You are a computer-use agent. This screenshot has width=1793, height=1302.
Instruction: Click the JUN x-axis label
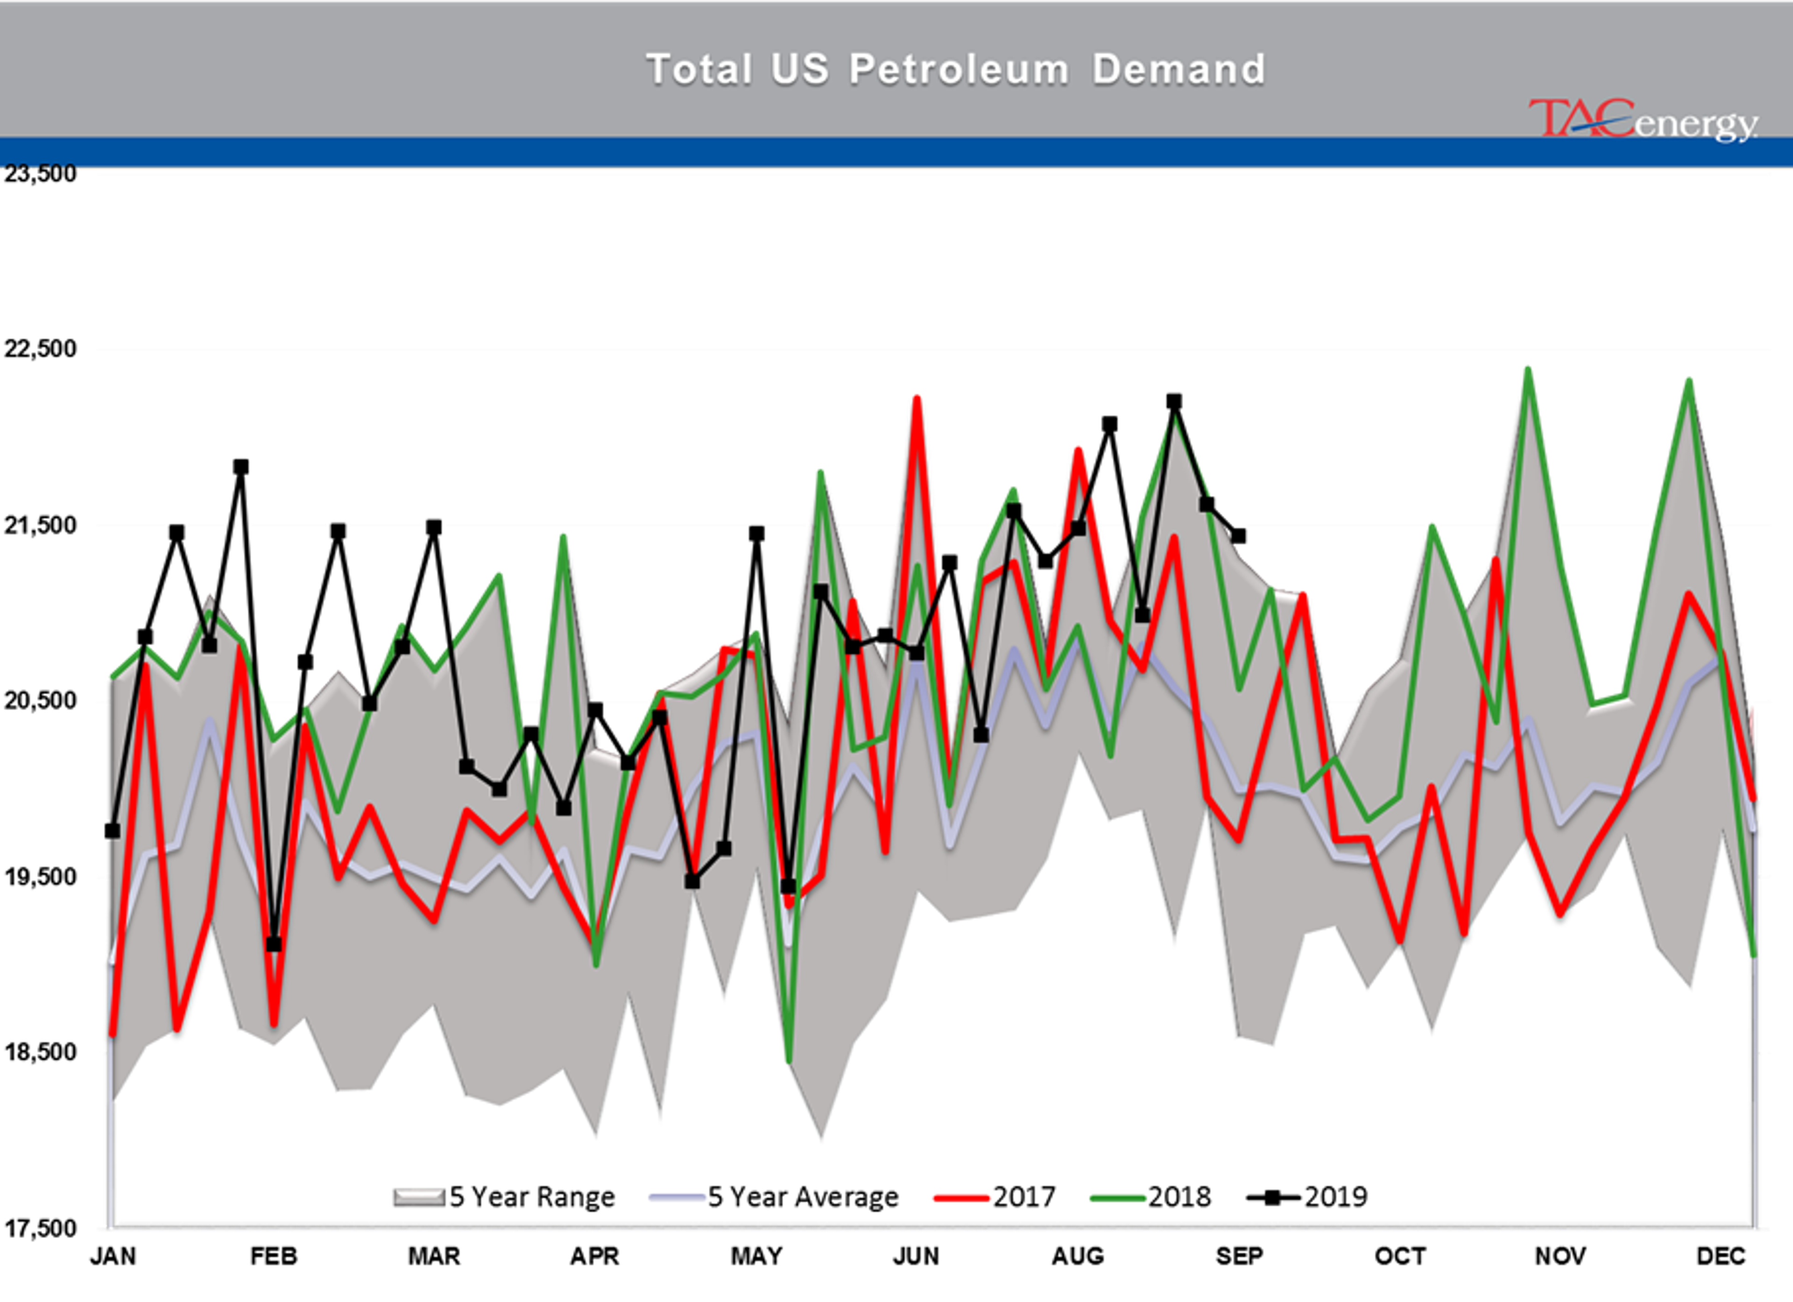(x=916, y=1256)
